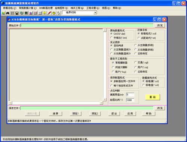Click the 原始文件 green input field
Screen dimensions: 187x142
tap(87, 25)
